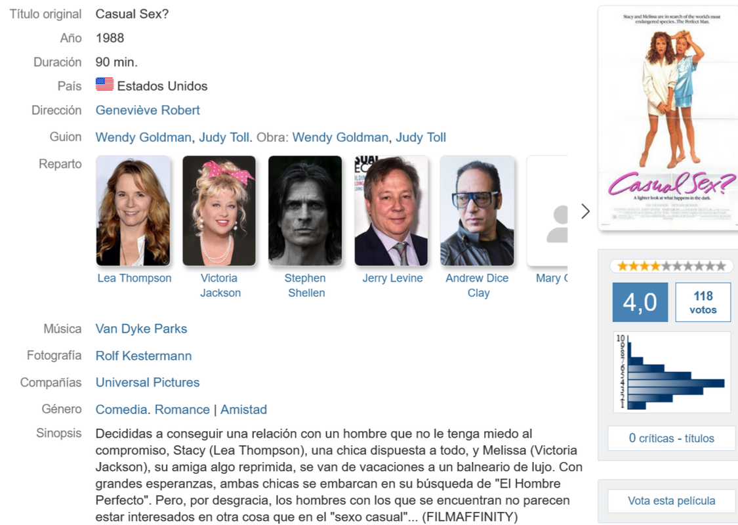Open Andrew Dice Clay's photo
The image size is (738, 525).
[x=478, y=211]
